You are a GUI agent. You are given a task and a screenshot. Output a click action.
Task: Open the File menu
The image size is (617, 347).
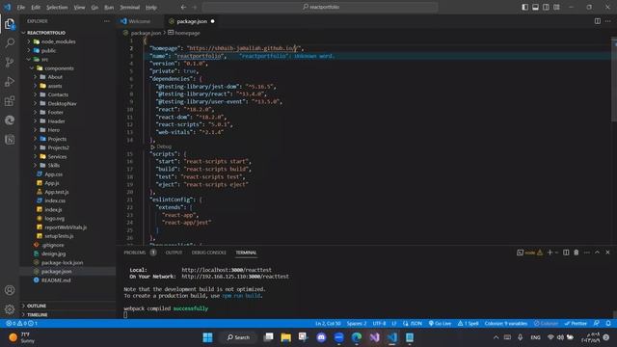tap(21, 7)
